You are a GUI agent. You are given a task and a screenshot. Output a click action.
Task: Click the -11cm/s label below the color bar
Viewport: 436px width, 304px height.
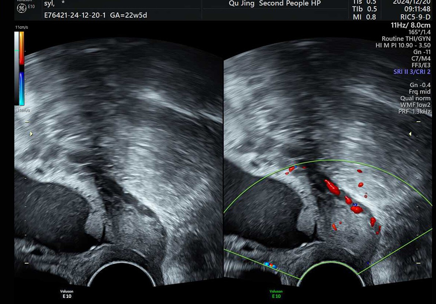click(22, 110)
